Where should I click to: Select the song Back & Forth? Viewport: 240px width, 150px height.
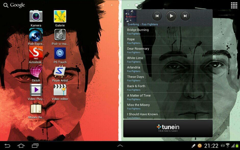[168, 88]
